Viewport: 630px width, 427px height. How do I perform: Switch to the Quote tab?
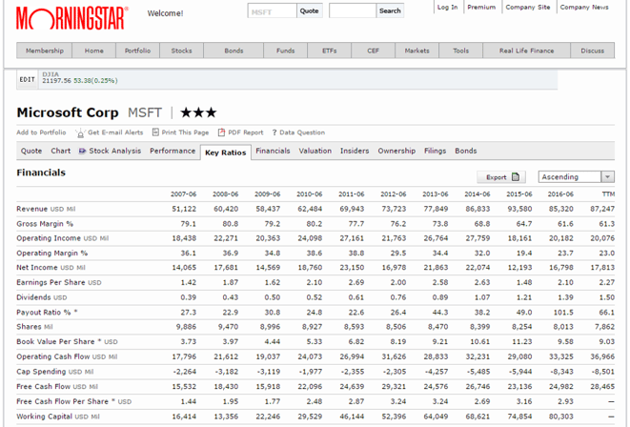pos(31,151)
